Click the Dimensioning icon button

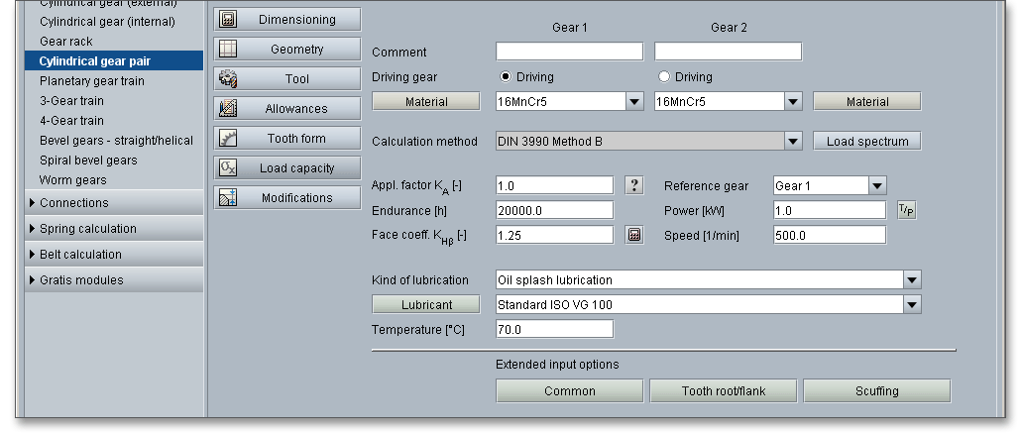pyautogui.click(x=227, y=20)
